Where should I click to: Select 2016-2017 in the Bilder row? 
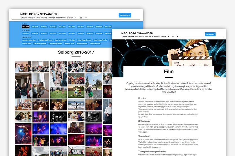(x=25, y=27)
